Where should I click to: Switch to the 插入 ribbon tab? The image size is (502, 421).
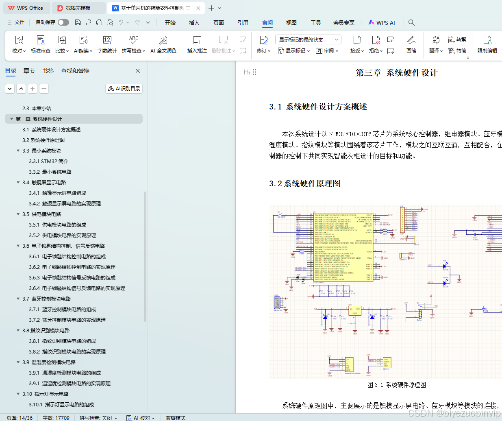[194, 23]
